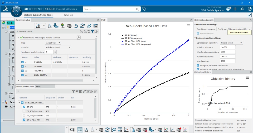Image resolution: width=253 pixels, height=133 pixels.
Task: Click the colored contour result icon in Calibration setup
Action: click(62, 26)
